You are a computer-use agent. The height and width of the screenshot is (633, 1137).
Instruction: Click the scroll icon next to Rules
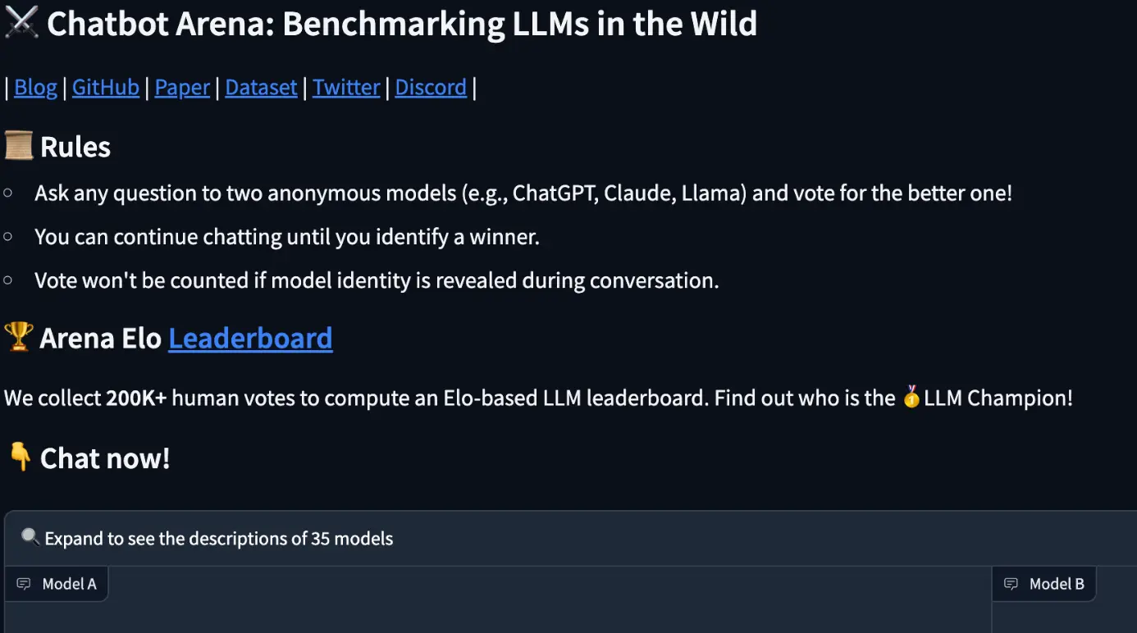19,146
